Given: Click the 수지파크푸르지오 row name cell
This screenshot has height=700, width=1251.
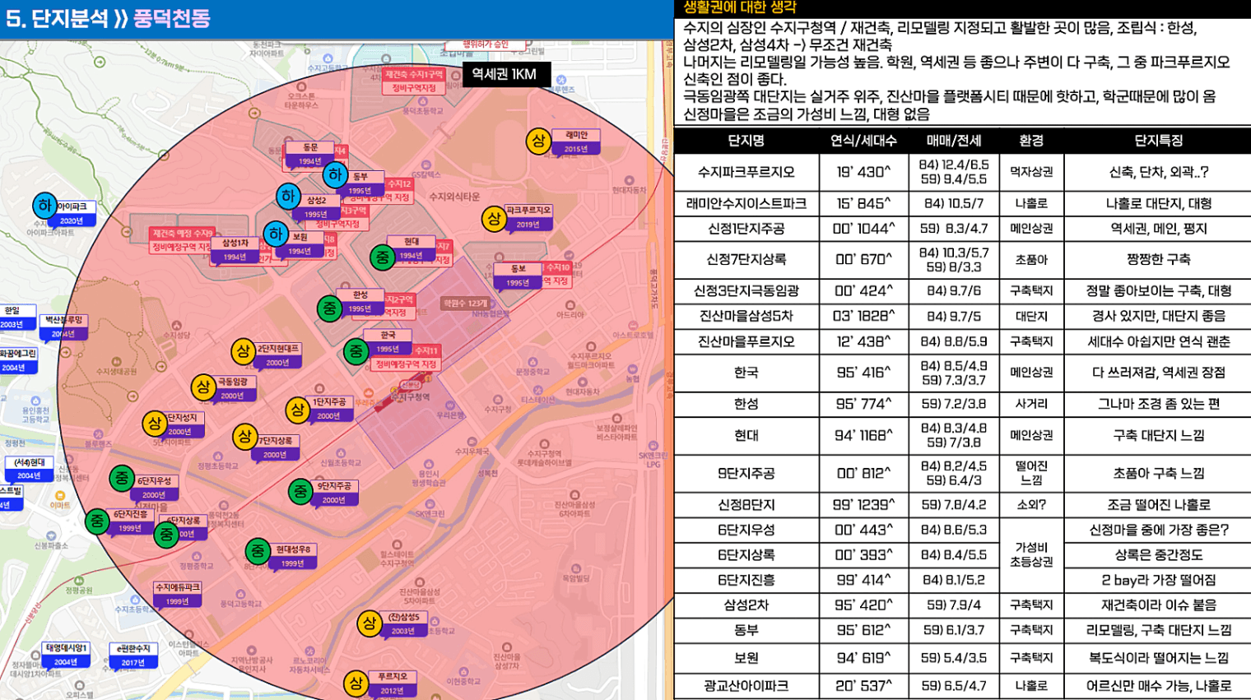Looking at the screenshot, I should pyautogui.click(x=746, y=172).
